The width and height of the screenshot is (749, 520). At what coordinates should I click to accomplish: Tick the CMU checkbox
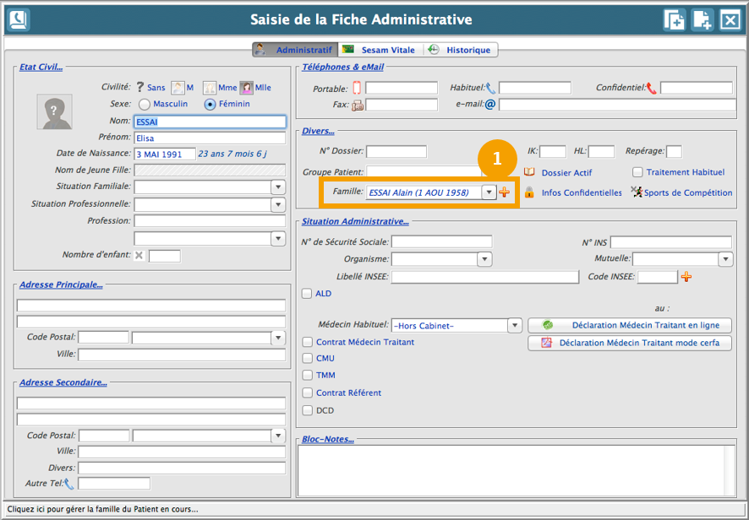pyautogui.click(x=308, y=358)
